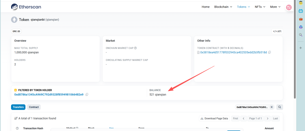Switch to the Contract tab
Screen dimensions: 305x131
pyautogui.click(x=34, y=107)
